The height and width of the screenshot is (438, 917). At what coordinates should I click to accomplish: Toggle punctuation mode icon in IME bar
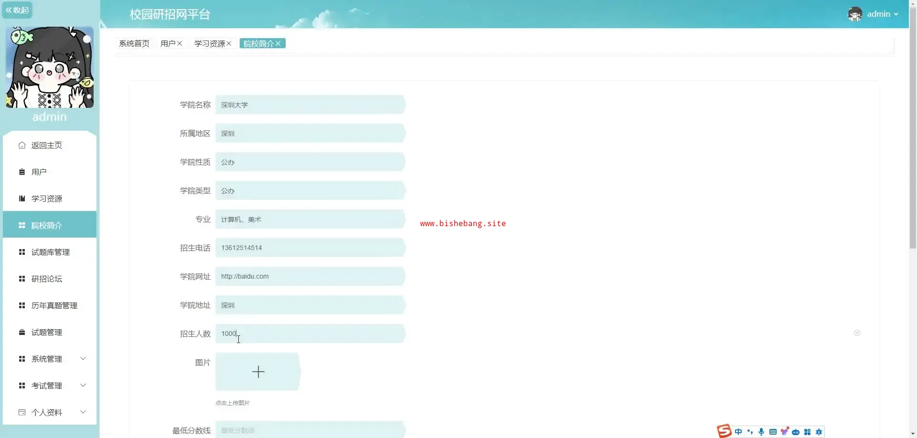point(750,432)
